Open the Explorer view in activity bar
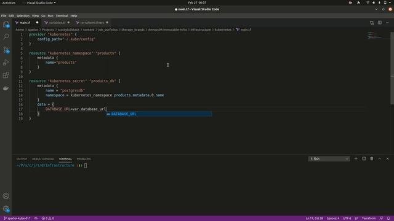The height and width of the screenshot is (221, 394). (x=6, y=25)
